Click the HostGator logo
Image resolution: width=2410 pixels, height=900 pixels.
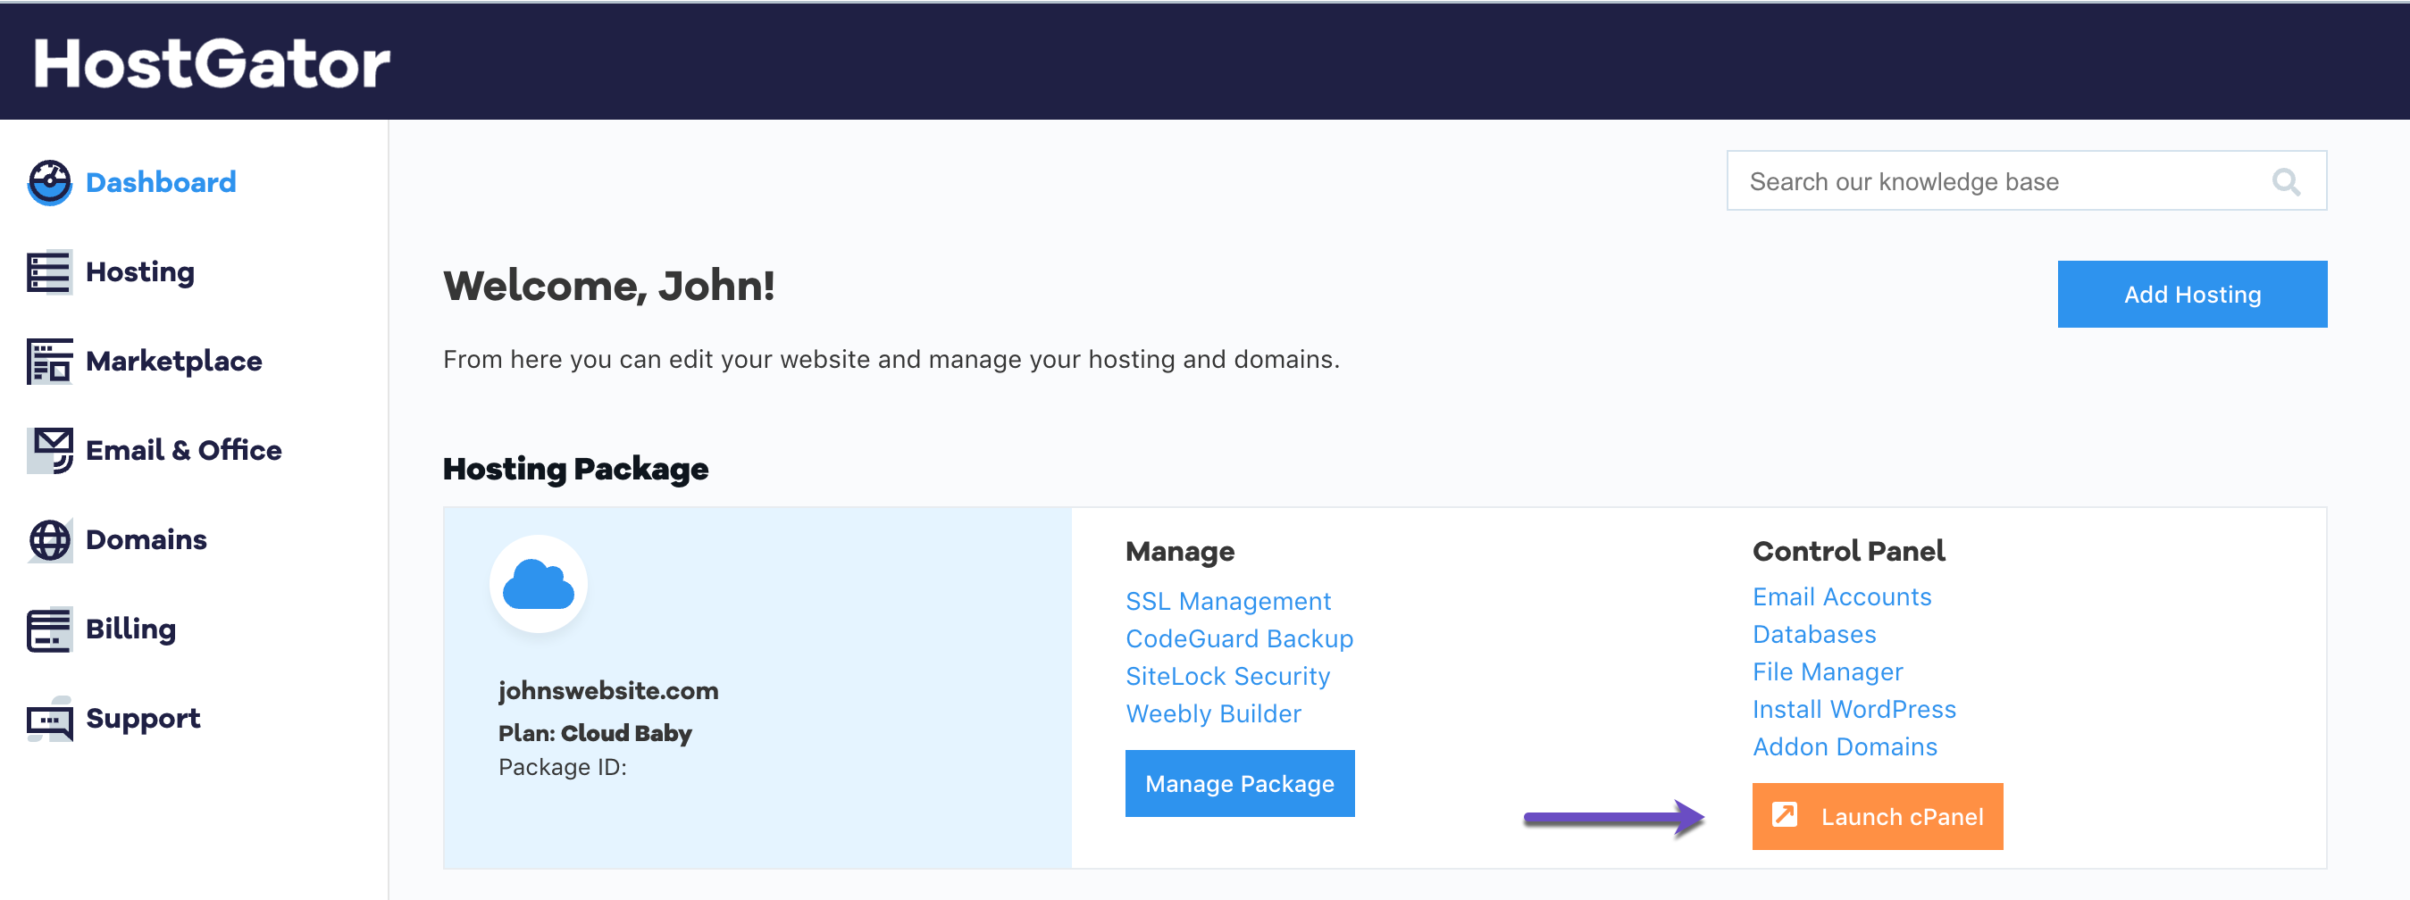click(212, 63)
